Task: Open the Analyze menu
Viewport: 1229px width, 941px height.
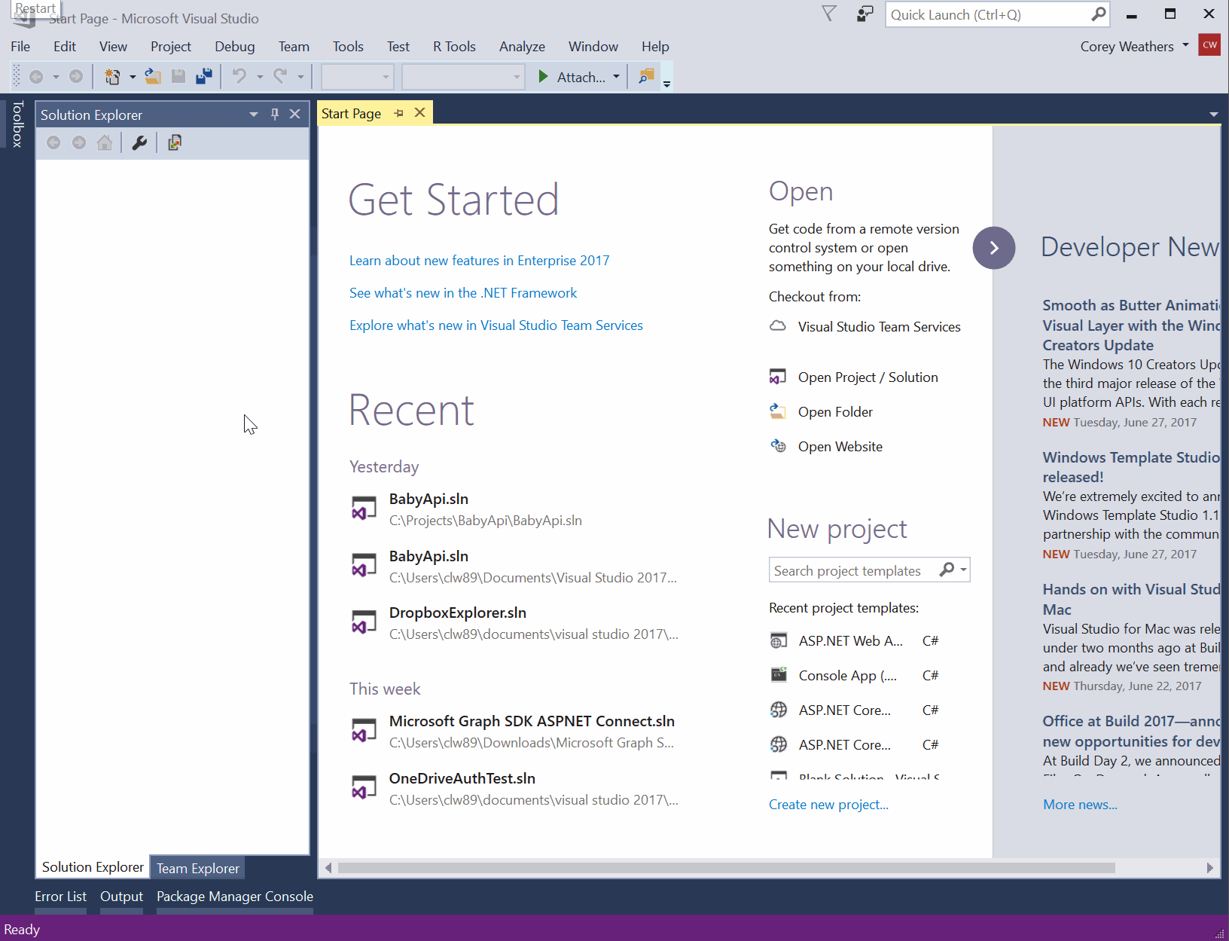Action: pyautogui.click(x=522, y=47)
